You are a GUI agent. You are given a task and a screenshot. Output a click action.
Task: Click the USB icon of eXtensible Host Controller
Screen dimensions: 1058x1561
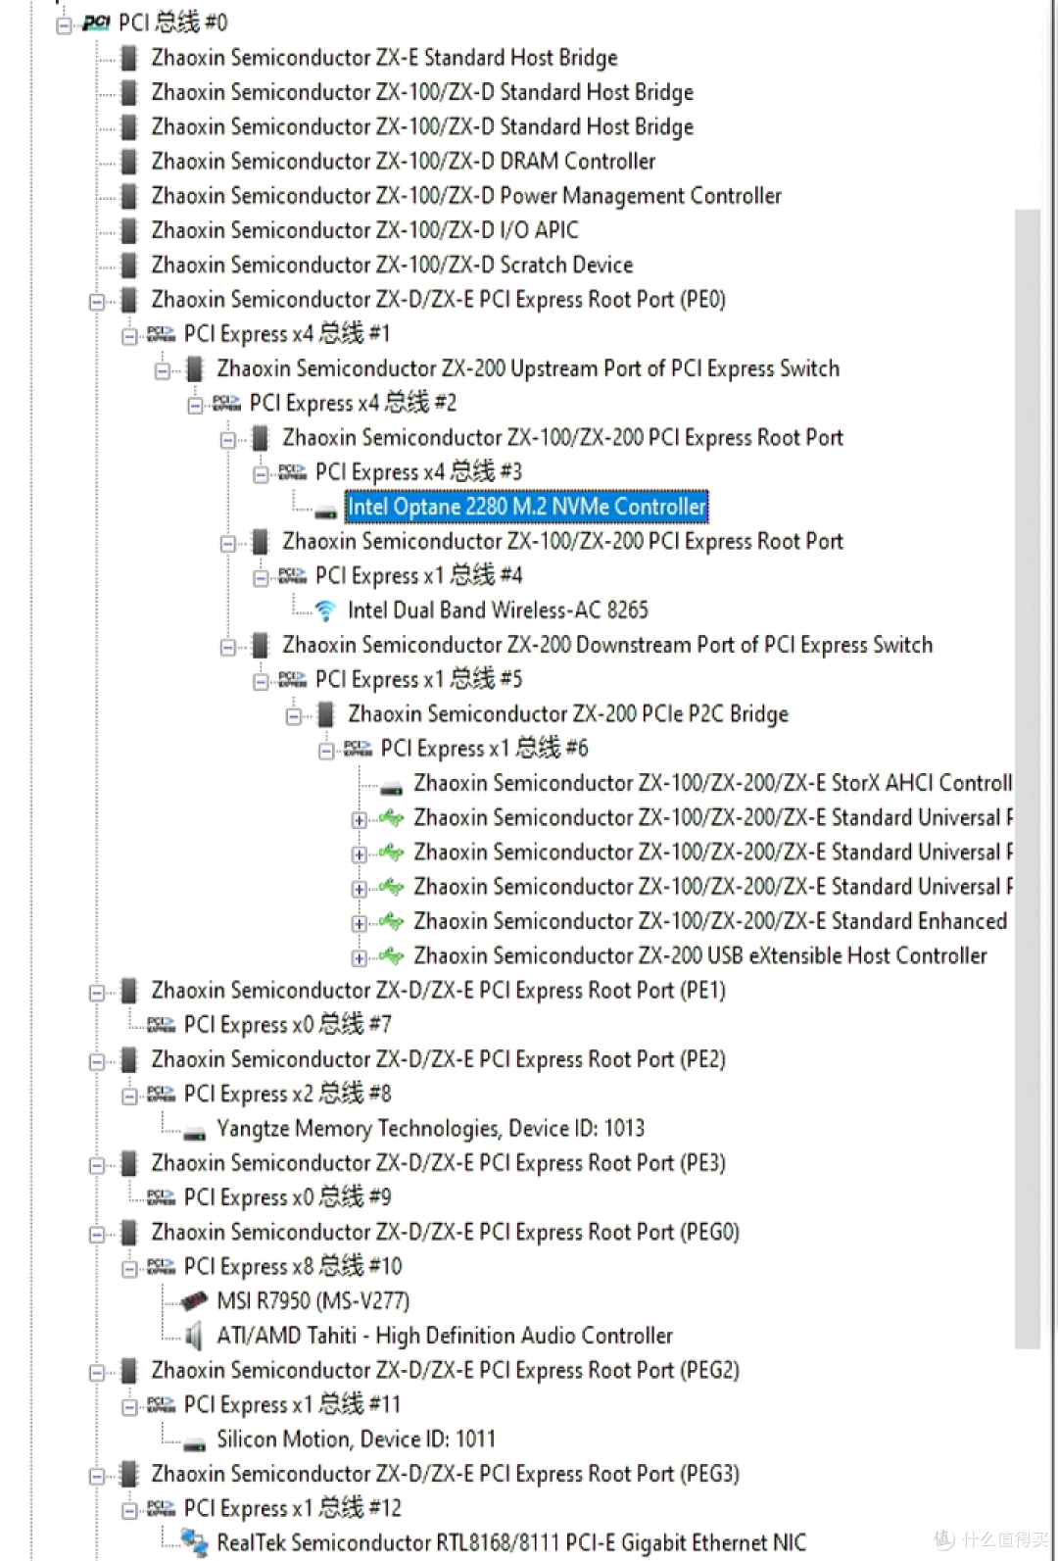[392, 955]
